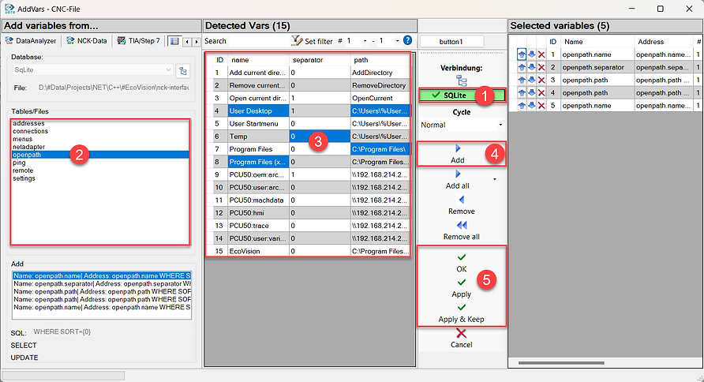Select the Remove current row
The width and height of the screenshot is (704, 382).
point(308,85)
